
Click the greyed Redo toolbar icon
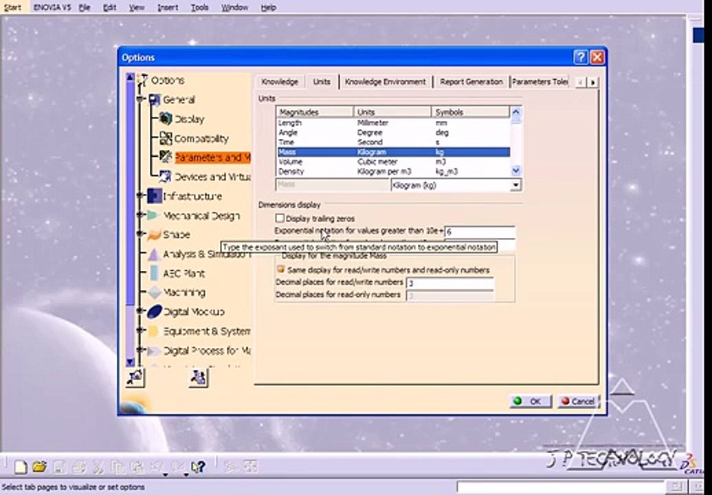click(x=179, y=467)
